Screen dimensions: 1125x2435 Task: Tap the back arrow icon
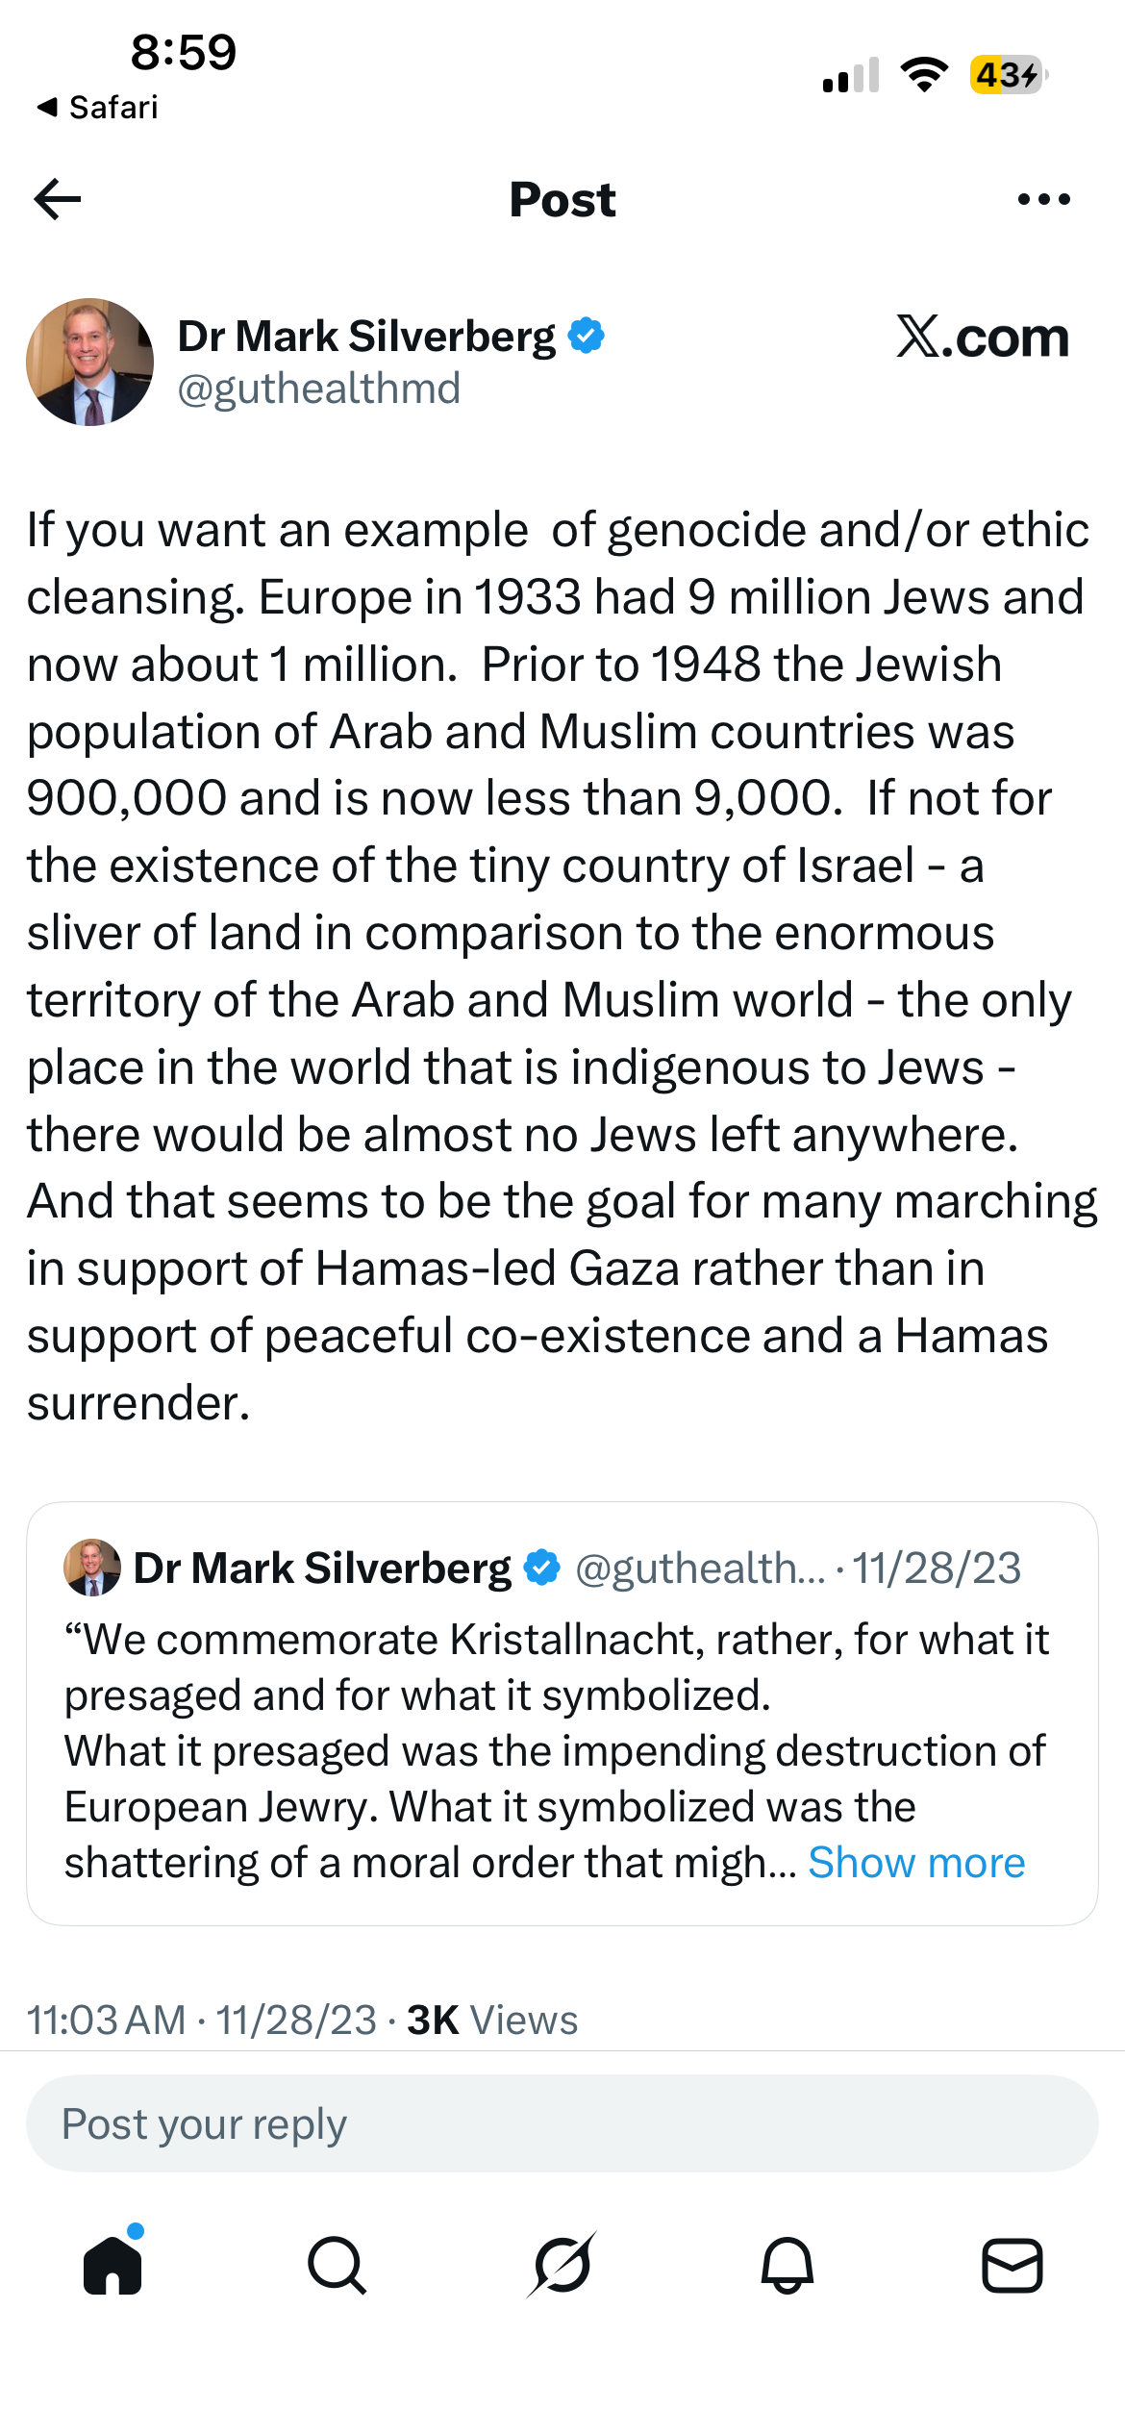pyautogui.click(x=58, y=199)
